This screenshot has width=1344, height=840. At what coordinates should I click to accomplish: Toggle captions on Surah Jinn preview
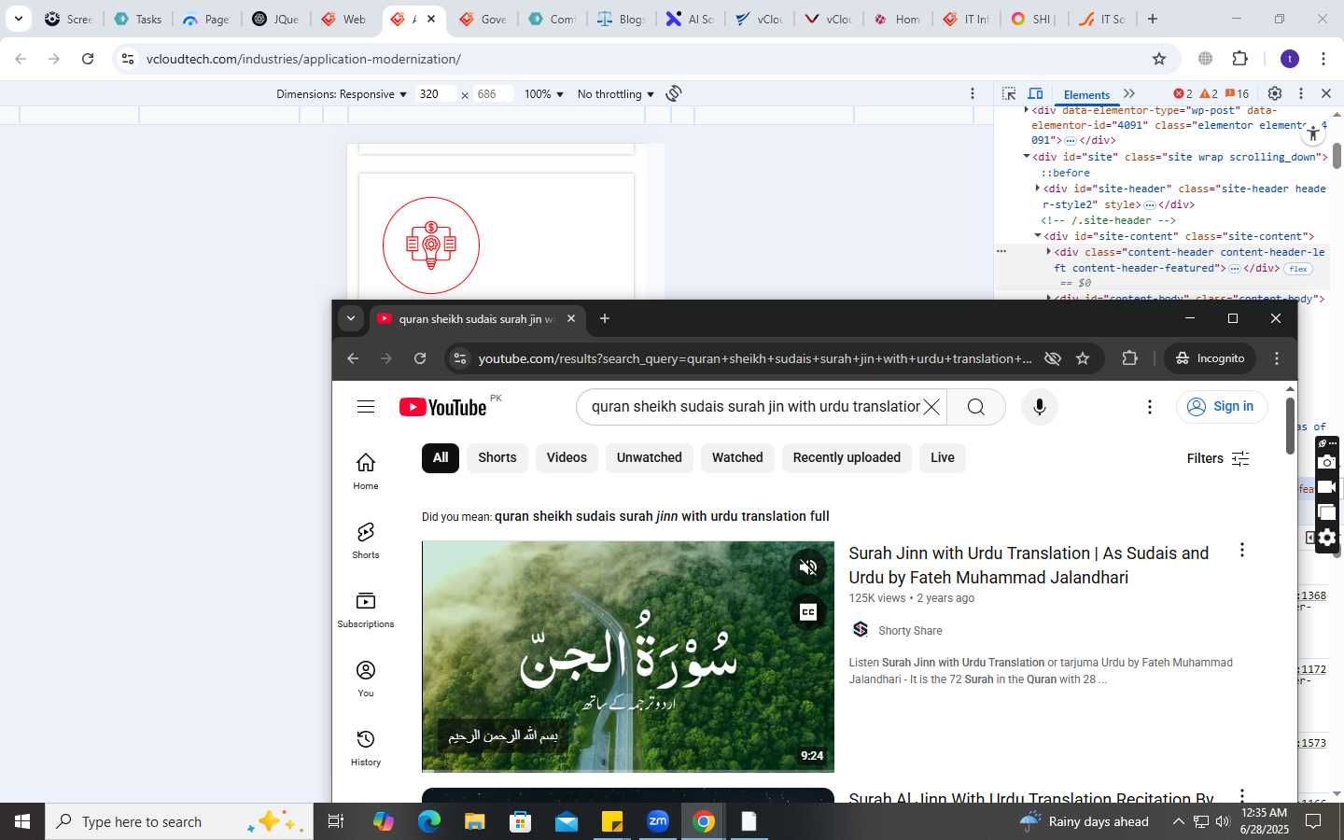coord(808,612)
